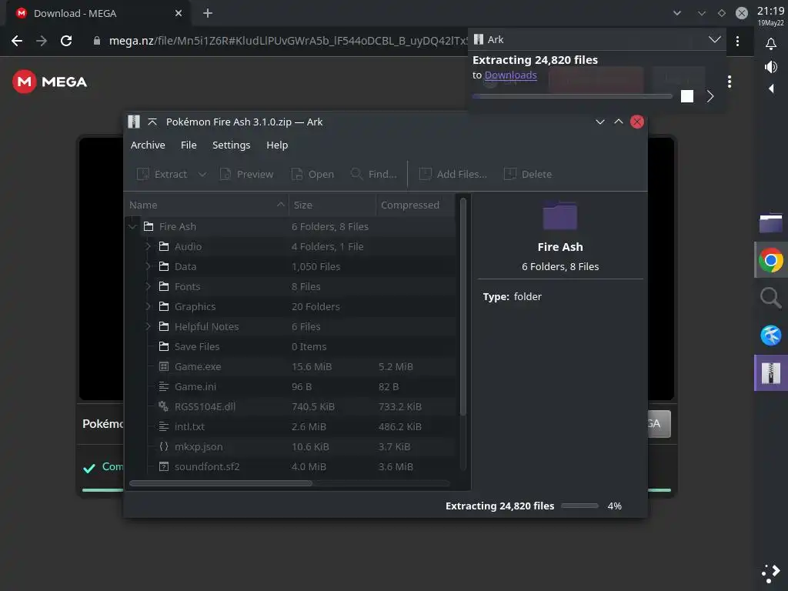Screen dimensions: 788x591
Task: Go forward in browser
Action: click(42, 41)
